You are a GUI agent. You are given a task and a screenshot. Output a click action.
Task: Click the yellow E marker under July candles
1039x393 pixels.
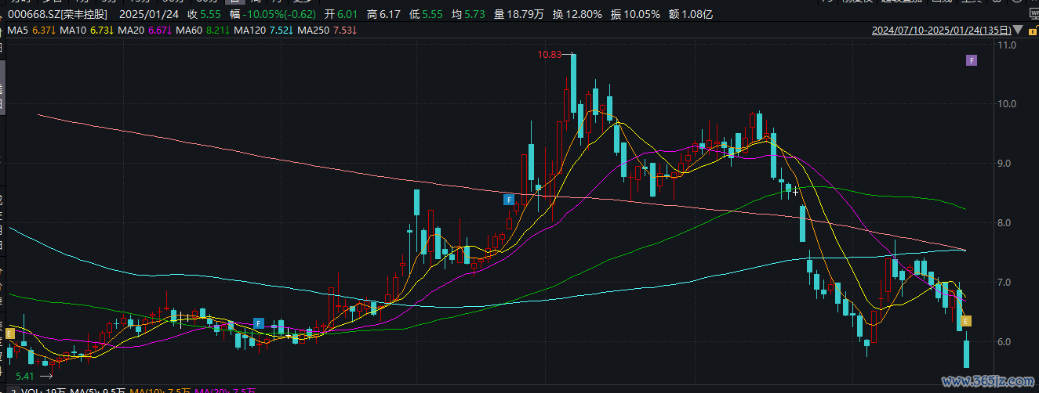tap(9, 333)
